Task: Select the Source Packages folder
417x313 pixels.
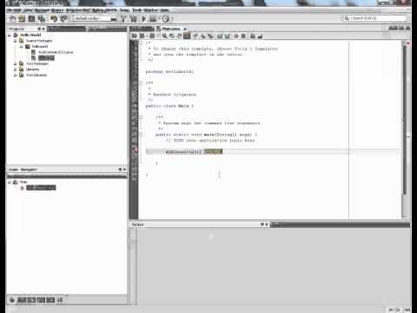Action: click(x=39, y=41)
